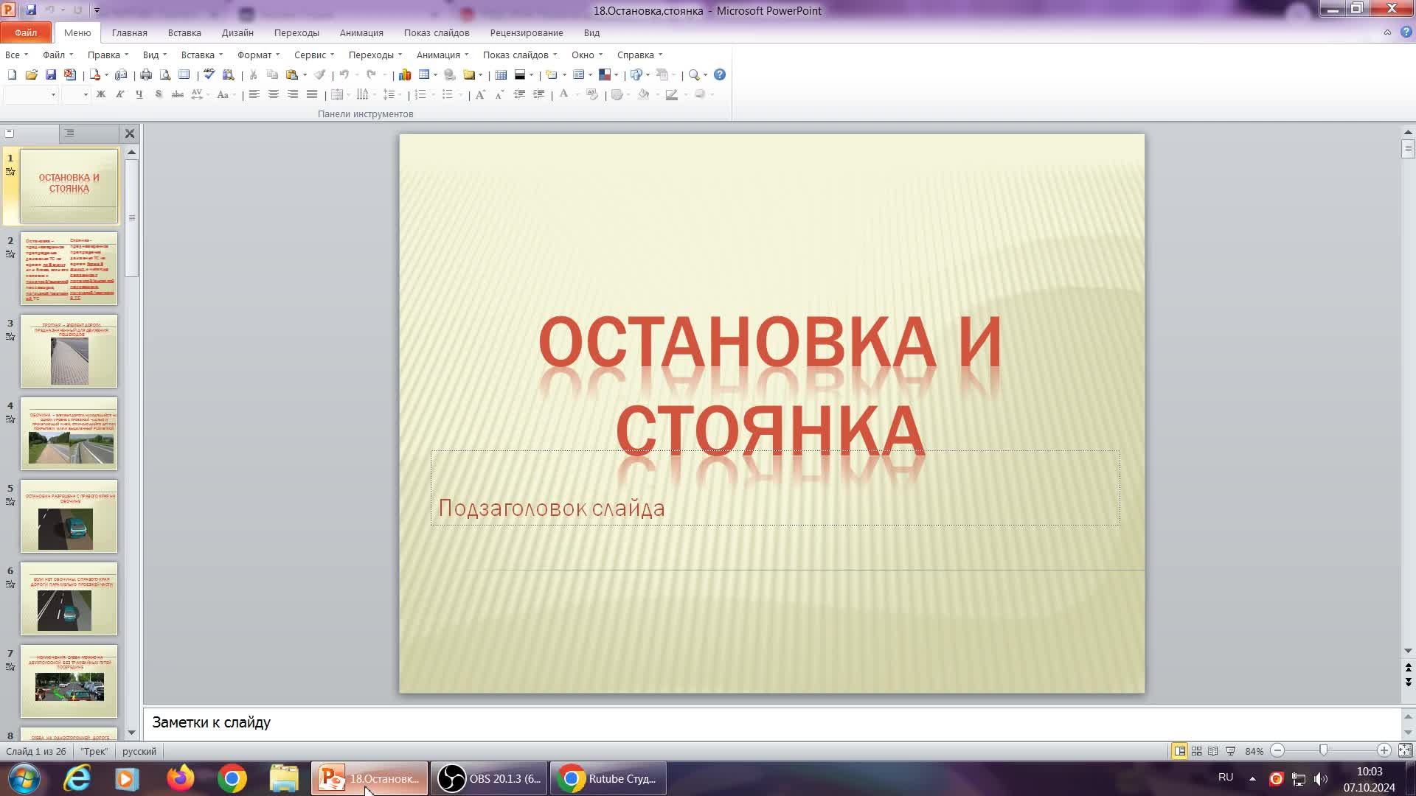This screenshot has height=796, width=1416.
Task: Toggle underline formatting (Ч)
Action: point(139,94)
